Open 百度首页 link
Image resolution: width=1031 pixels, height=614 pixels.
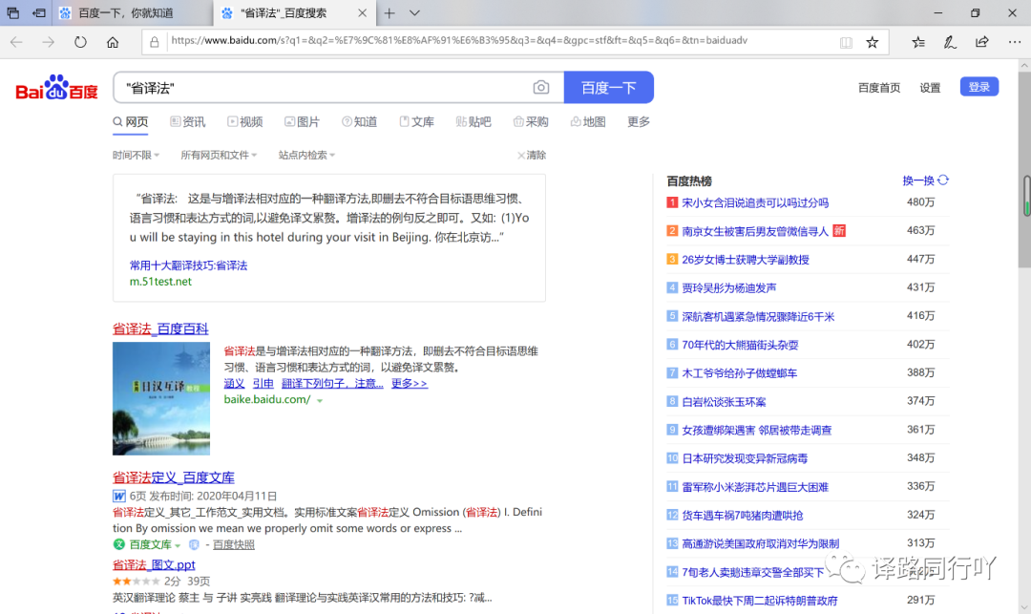tap(879, 88)
